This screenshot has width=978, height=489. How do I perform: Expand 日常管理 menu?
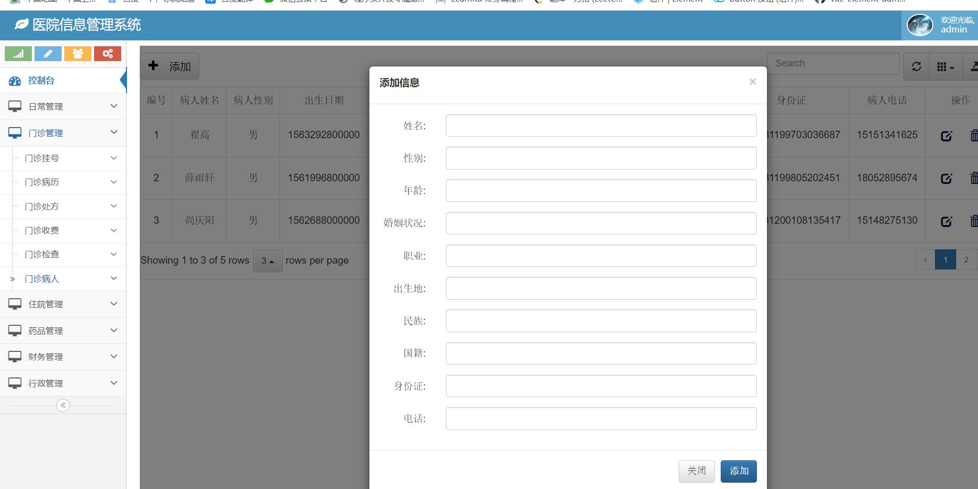[63, 106]
